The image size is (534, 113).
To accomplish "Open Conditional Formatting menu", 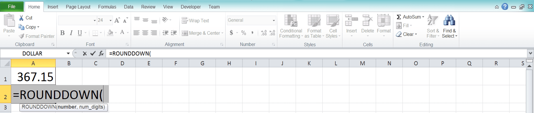I will pyautogui.click(x=291, y=26).
